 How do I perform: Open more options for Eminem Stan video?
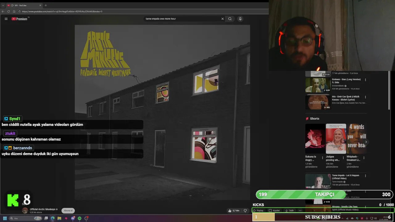[365, 80]
